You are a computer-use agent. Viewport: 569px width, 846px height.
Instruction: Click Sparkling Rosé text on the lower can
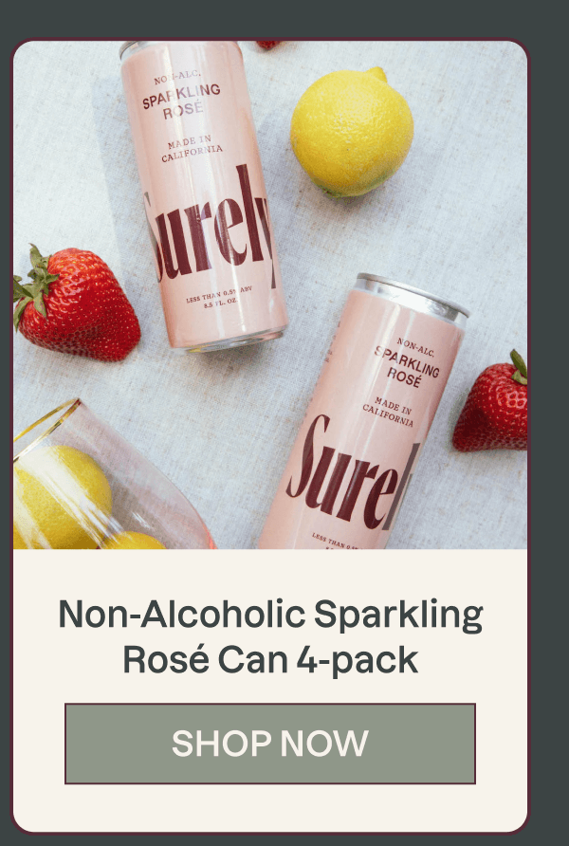(x=406, y=366)
